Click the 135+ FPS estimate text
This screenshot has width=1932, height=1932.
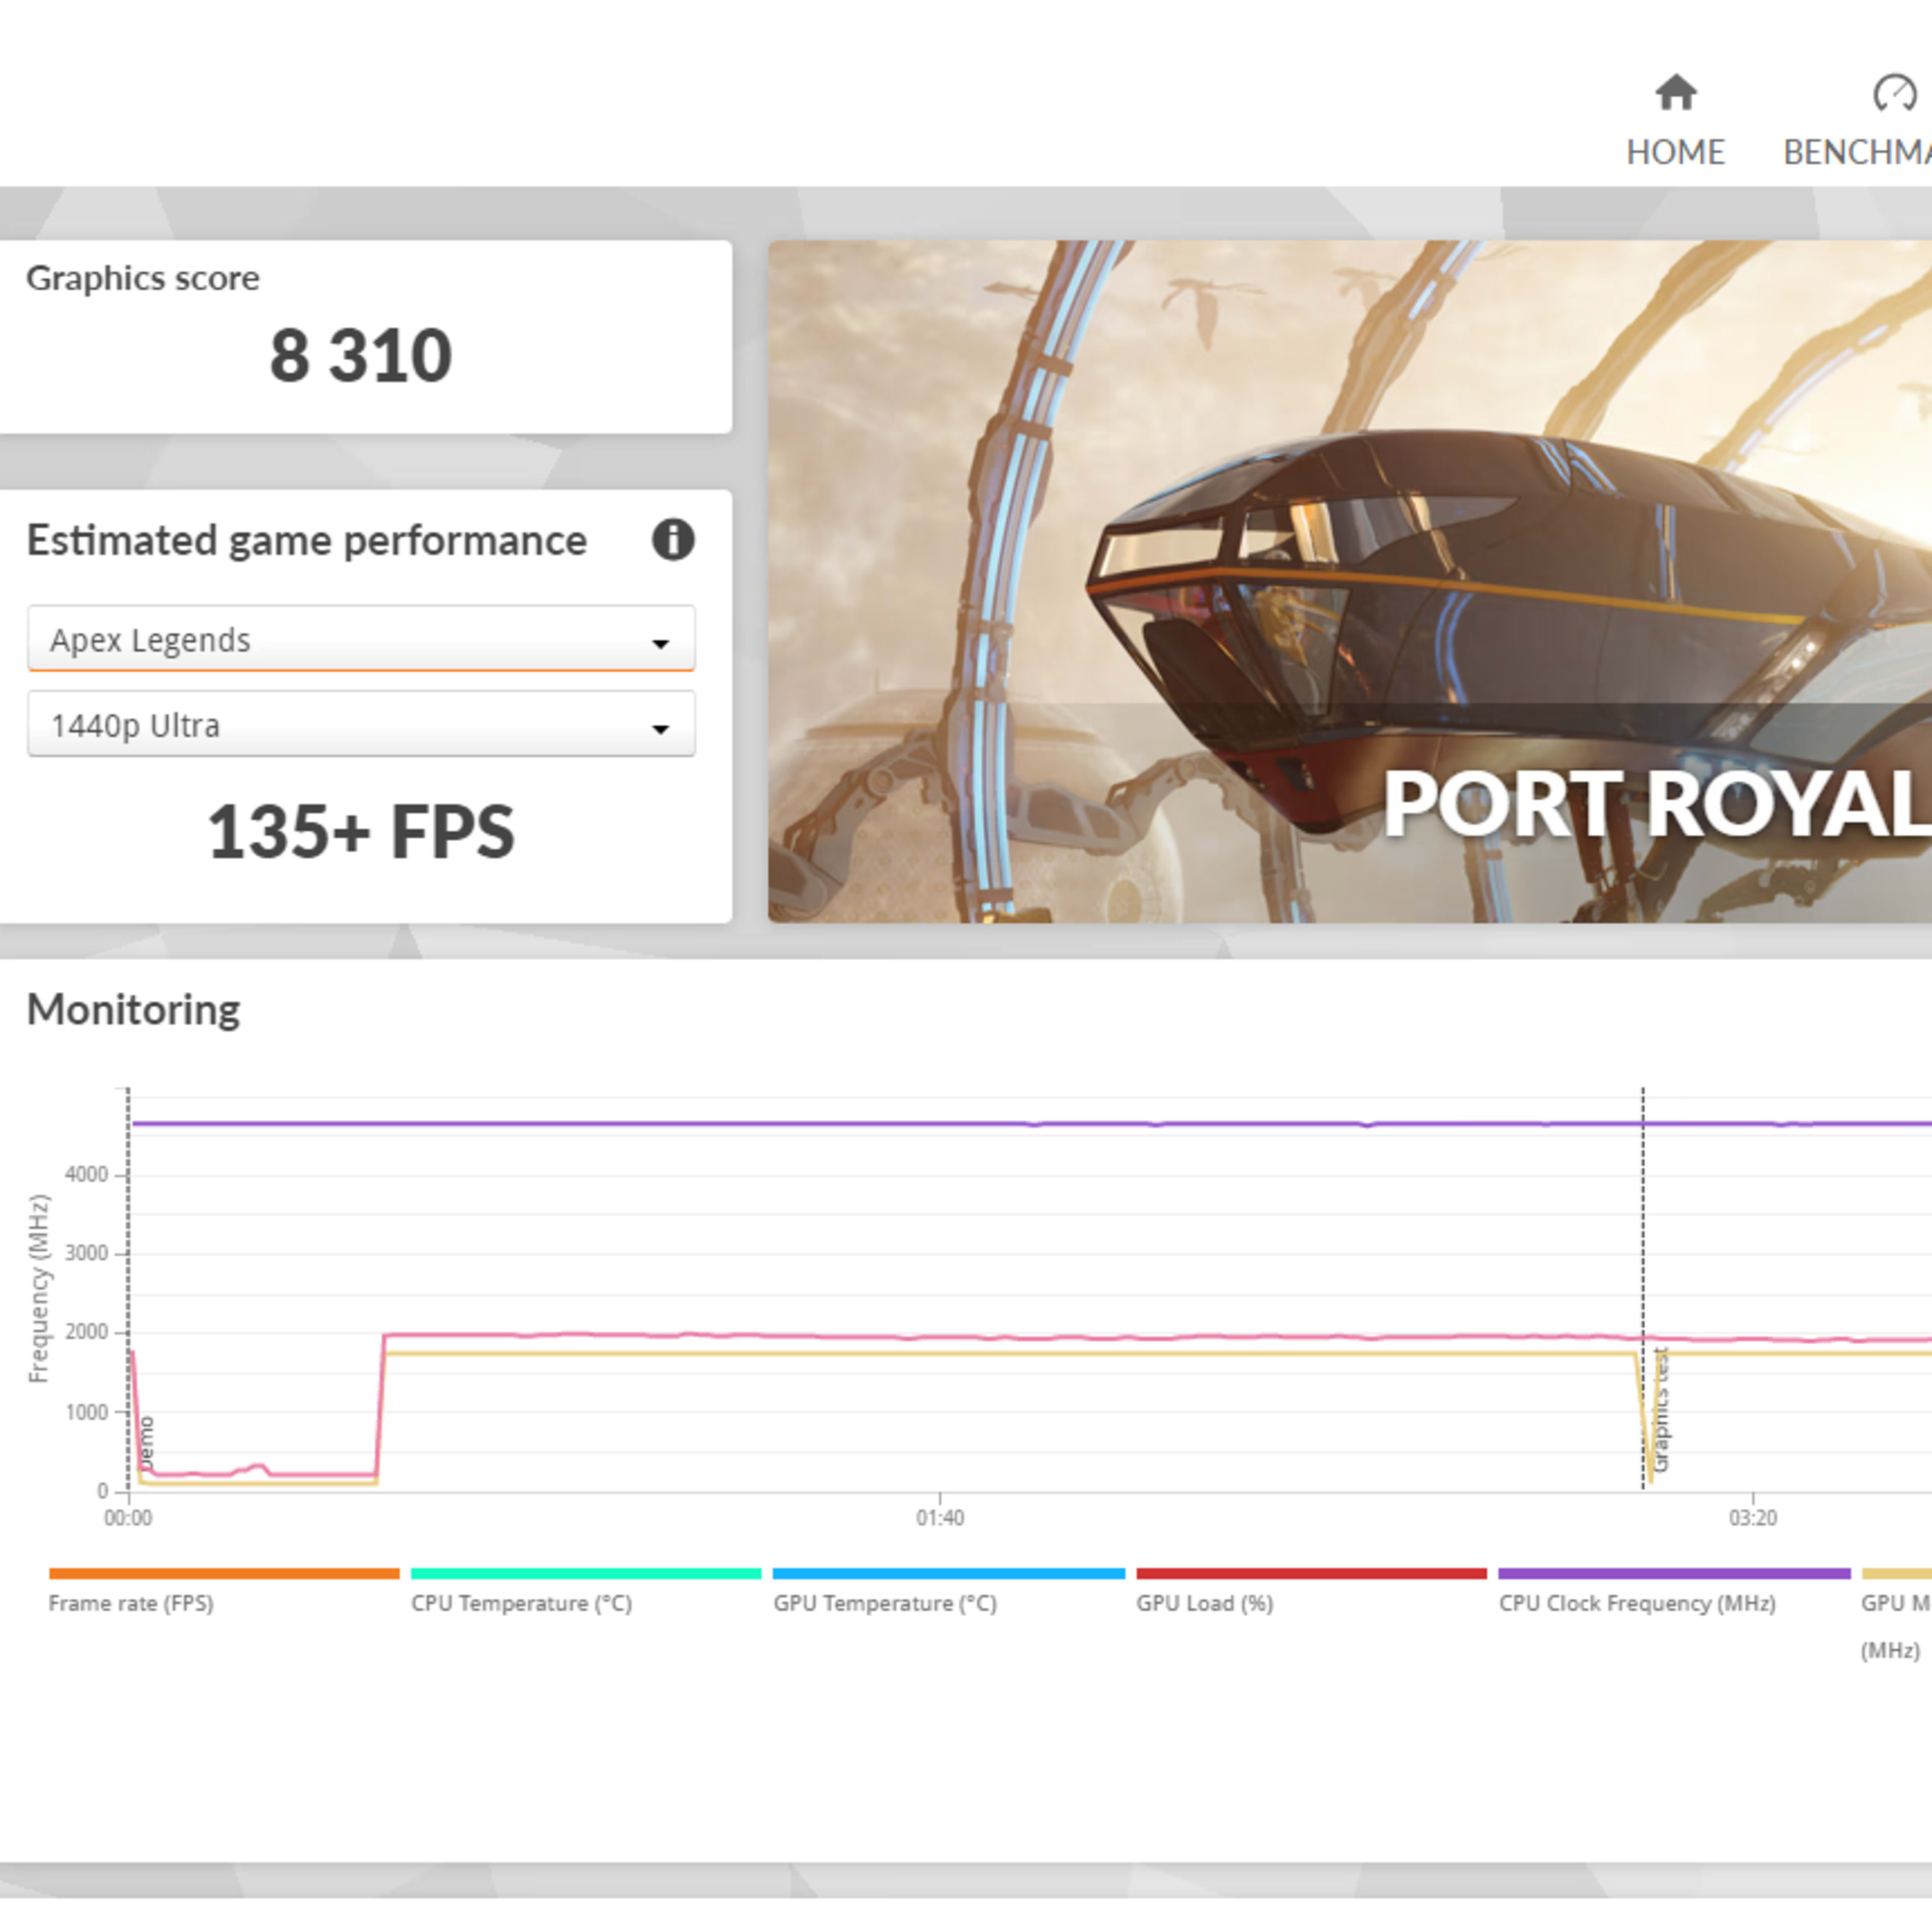pos(361,832)
